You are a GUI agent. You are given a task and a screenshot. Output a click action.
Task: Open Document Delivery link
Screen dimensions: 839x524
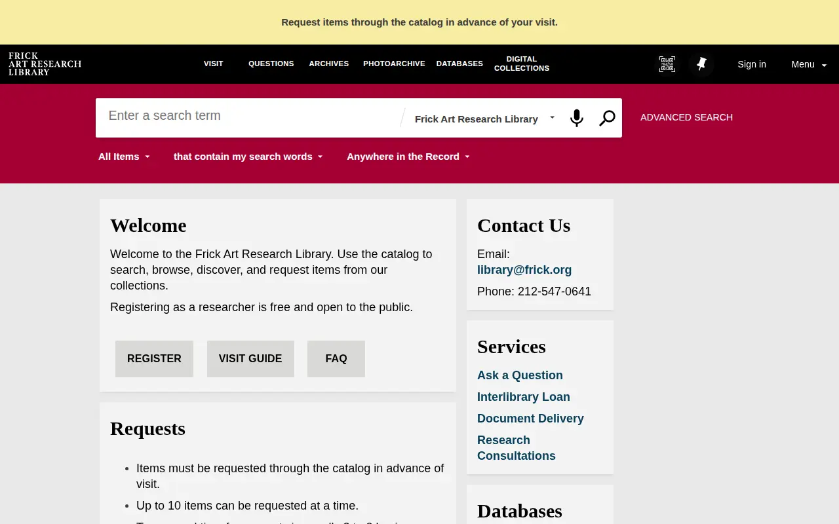point(530,419)
